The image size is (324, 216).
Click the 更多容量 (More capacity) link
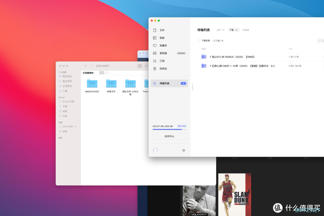[x=182, y=126]
